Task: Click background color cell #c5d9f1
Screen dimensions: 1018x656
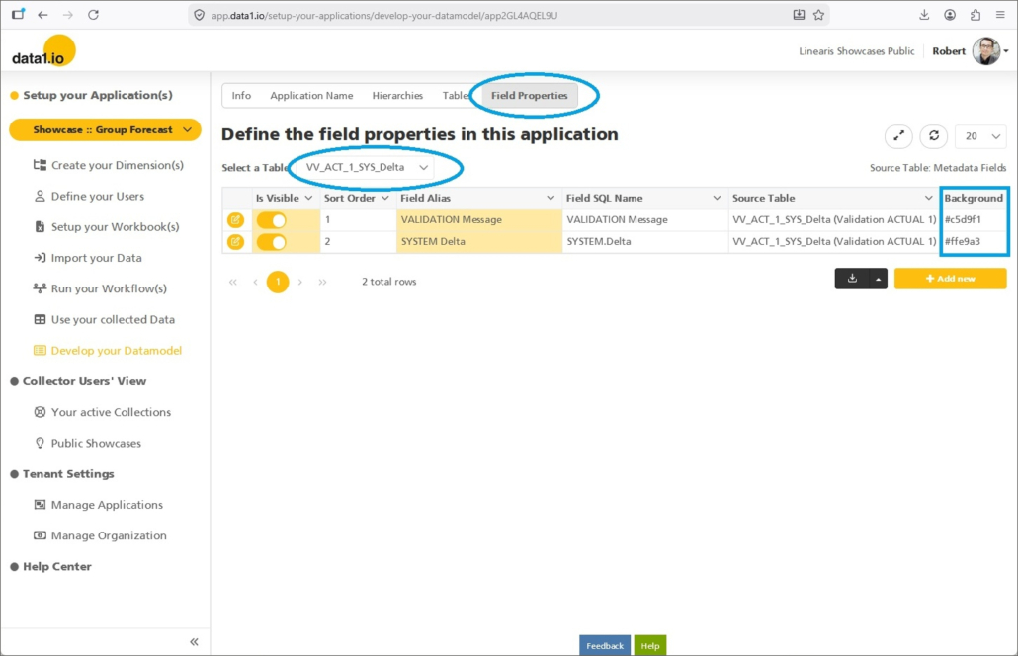Action: [974, 220]
